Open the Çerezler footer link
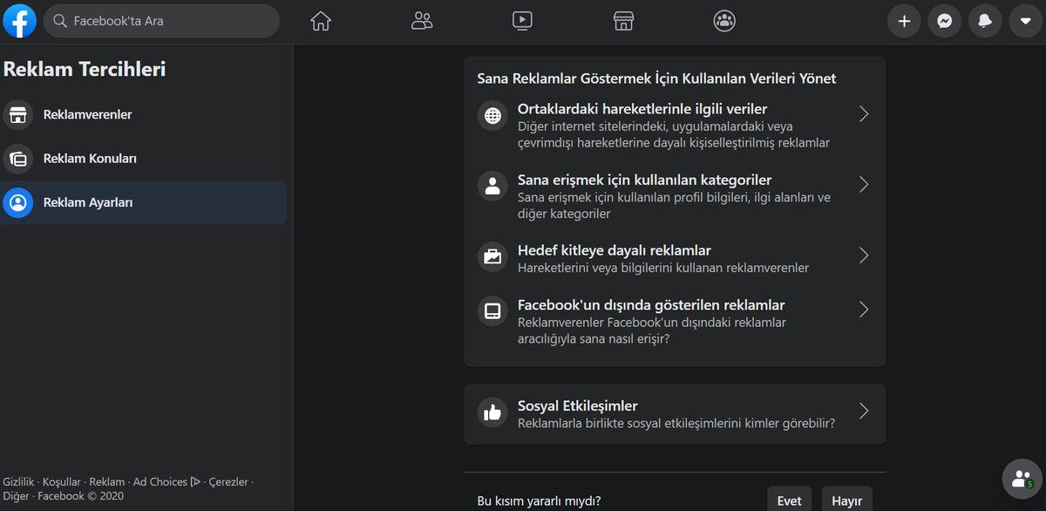The height and width of the screenshot is (511, 1046). pyautogui.click(x=228, y=480)
